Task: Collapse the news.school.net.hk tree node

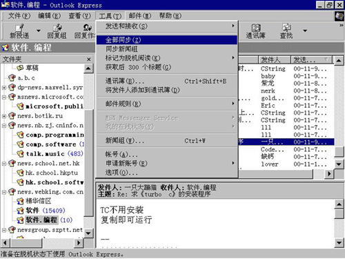Action: (4, 164)
